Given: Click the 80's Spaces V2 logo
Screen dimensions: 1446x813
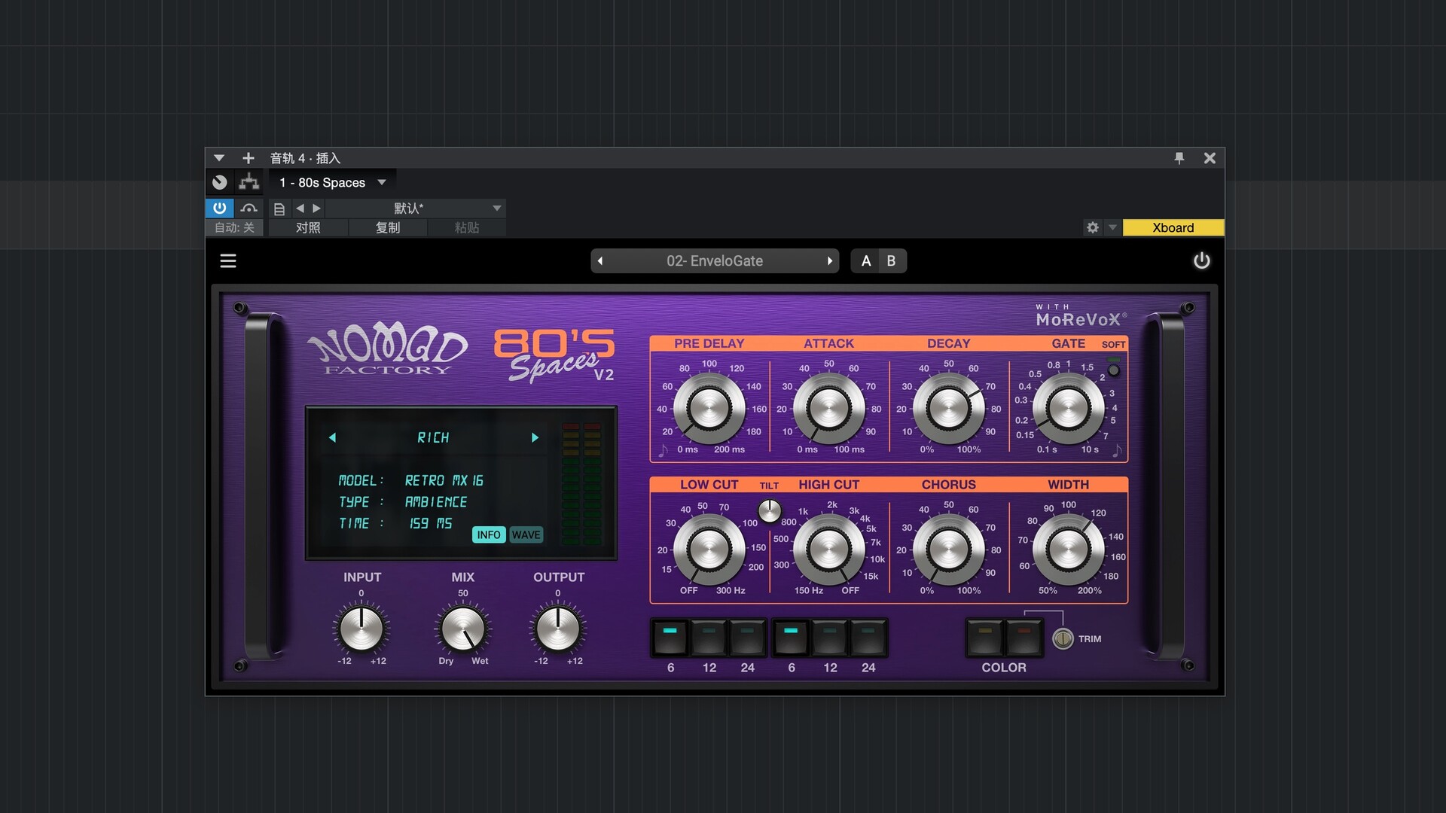Looking at the screenshot, I should pos(554,355).
